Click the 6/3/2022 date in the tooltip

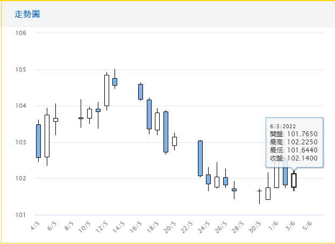pyautogui.click(x=282, y=126)
